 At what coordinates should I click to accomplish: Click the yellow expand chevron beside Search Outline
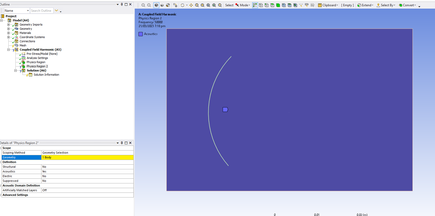[x=56, y=10]
